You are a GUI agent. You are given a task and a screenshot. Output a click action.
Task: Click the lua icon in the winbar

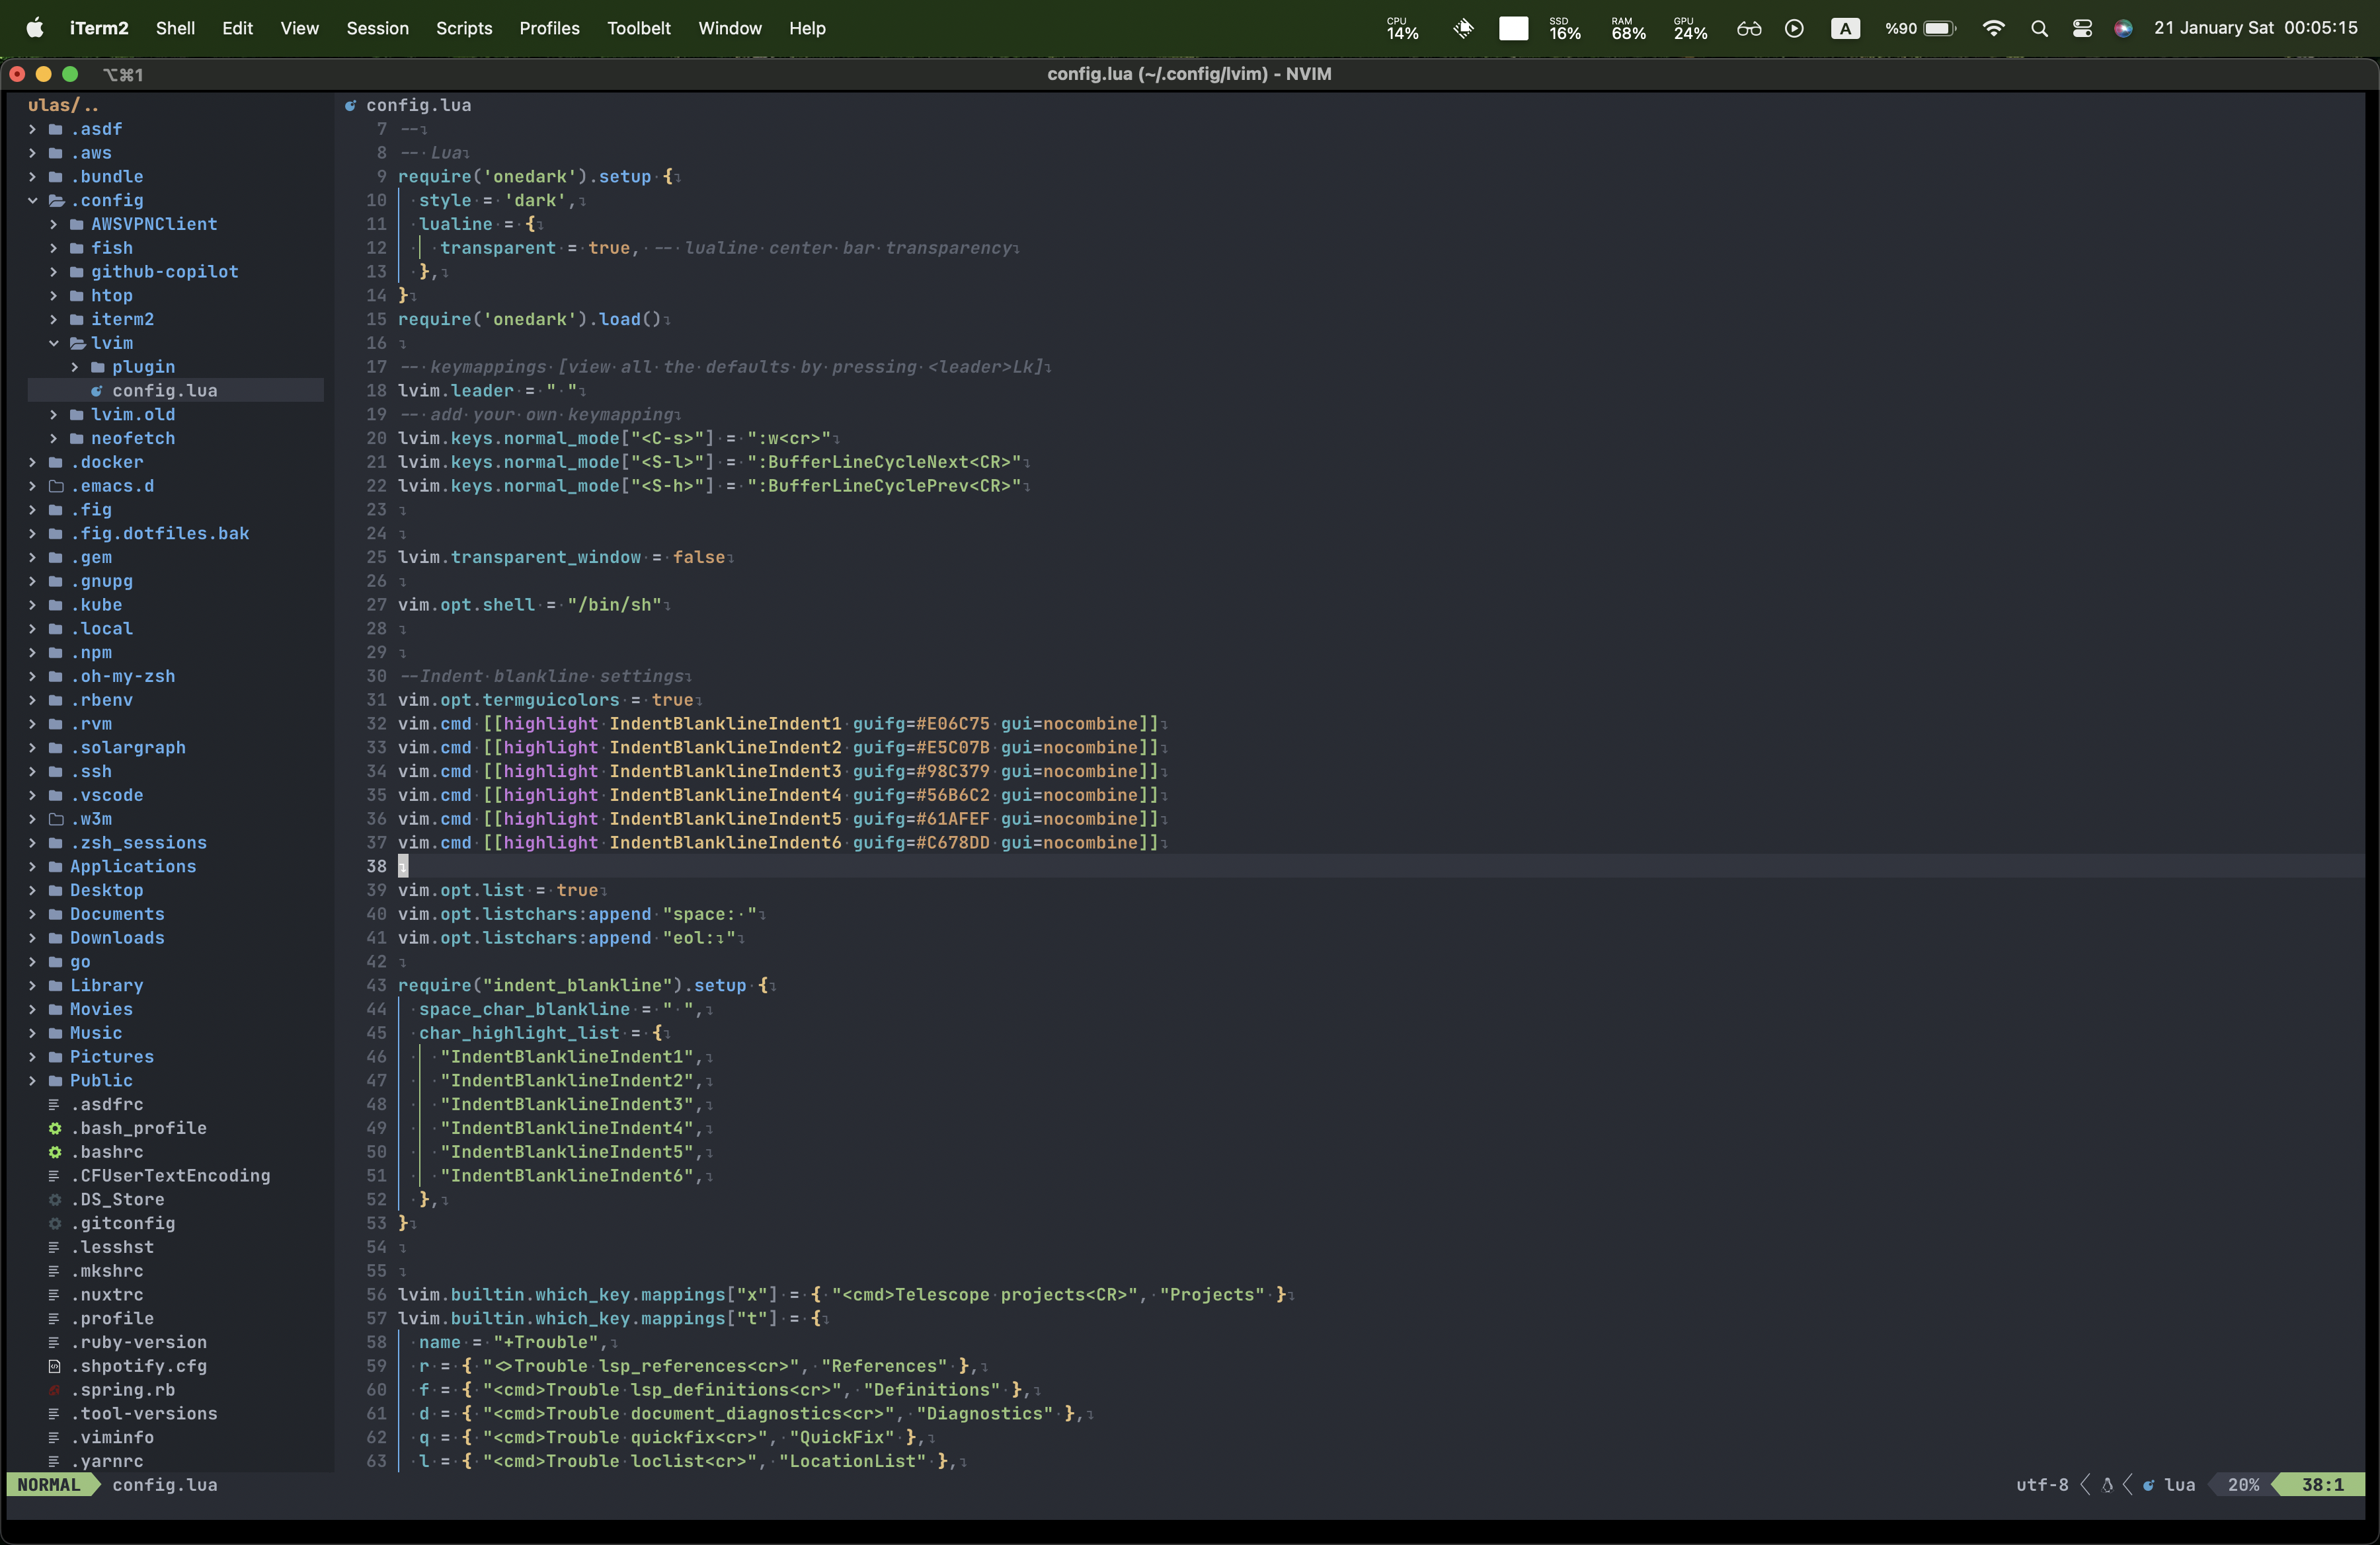click(350, 105)
